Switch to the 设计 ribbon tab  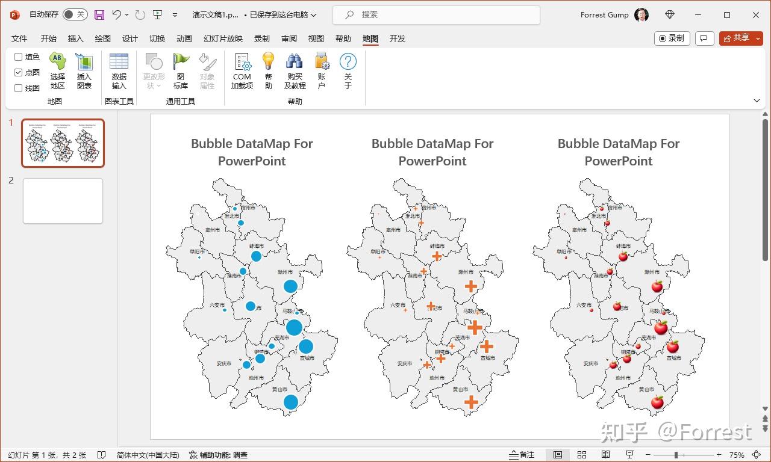130,38
